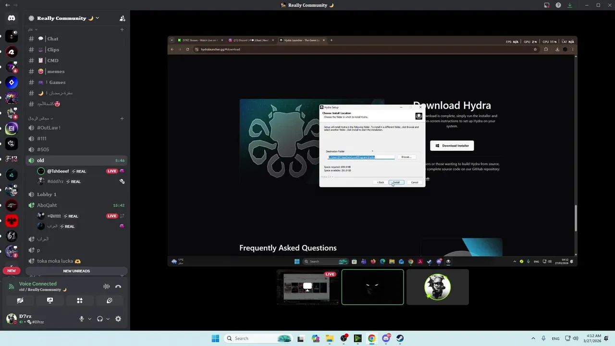615x346 pixels.
Task: Show hidden system tray icons
Action: tap(533, 338)
